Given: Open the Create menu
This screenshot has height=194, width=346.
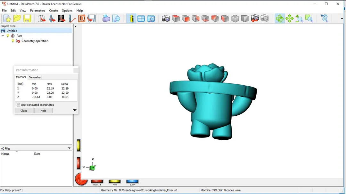Looking at the screenshot, I should [x=54, y=11].
